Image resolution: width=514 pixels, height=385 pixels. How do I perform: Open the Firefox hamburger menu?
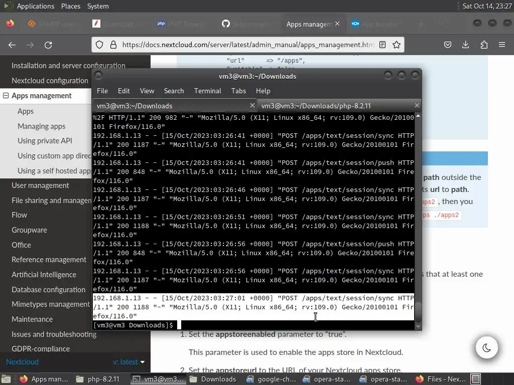tap(502, 45)
